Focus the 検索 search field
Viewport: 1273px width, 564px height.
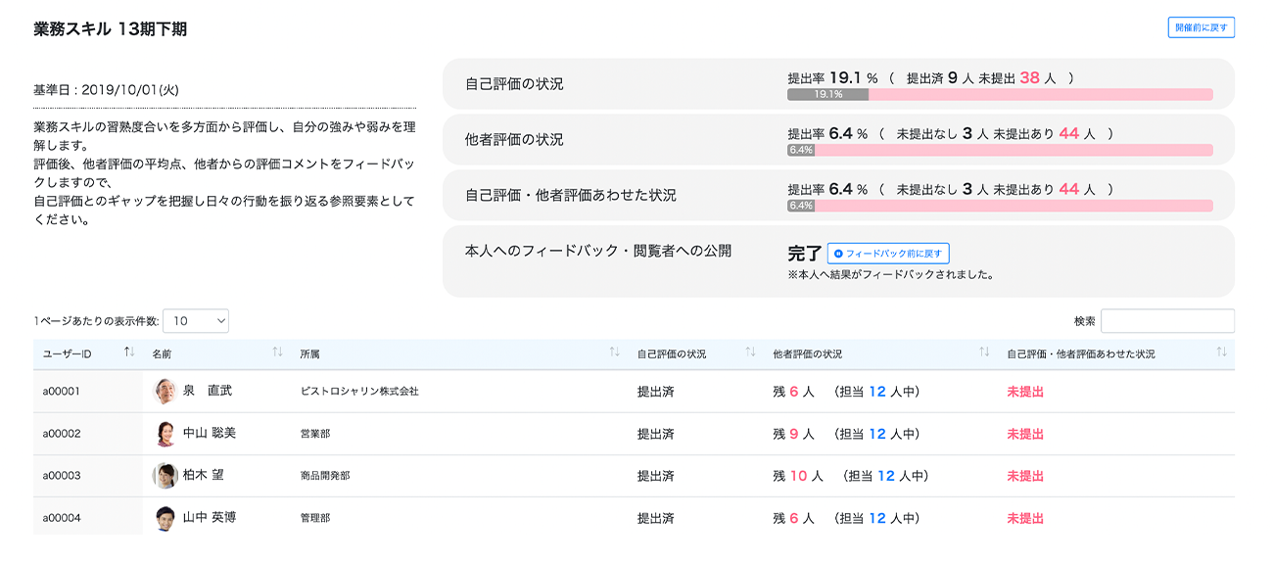[1167, 320]
